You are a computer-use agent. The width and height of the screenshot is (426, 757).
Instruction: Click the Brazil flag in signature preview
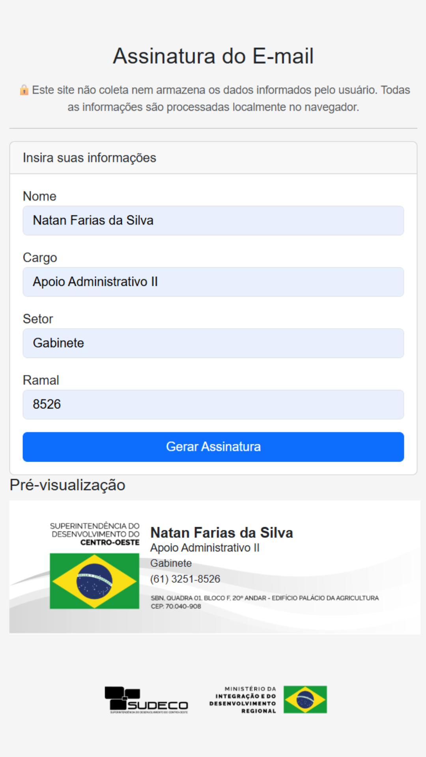tap(95, 581)
